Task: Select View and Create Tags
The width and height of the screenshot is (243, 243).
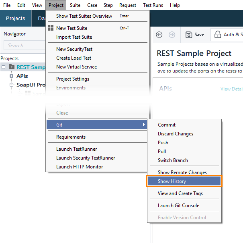Action: tap(184, 193)
